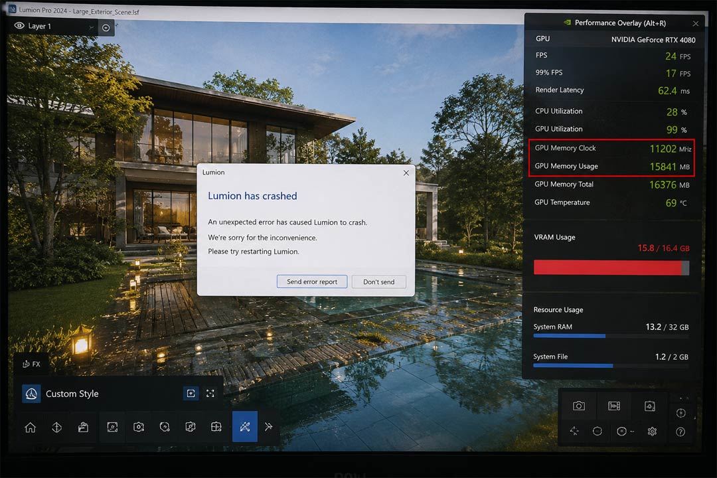Click the GPU Memory Total 16376 value
The image size is (717, 478).
(663, 185)
